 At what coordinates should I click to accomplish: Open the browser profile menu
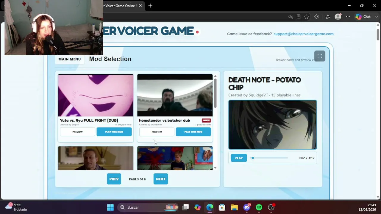(x=338, y=17)
